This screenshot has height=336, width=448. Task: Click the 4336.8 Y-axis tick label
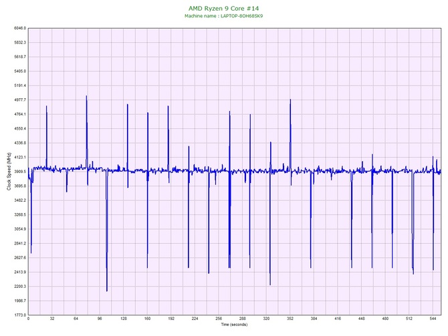pyautogui.click(x=20, y=143)
